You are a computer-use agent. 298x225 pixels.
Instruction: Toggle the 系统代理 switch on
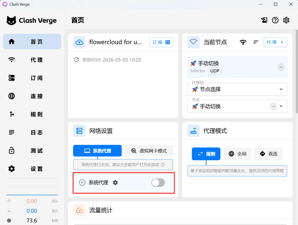tap(158, 182)
